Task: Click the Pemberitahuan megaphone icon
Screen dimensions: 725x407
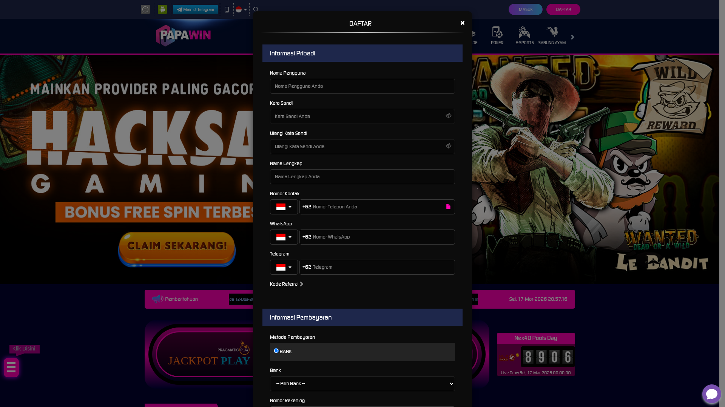Action: pyautogui.click(x=157, y=299)
